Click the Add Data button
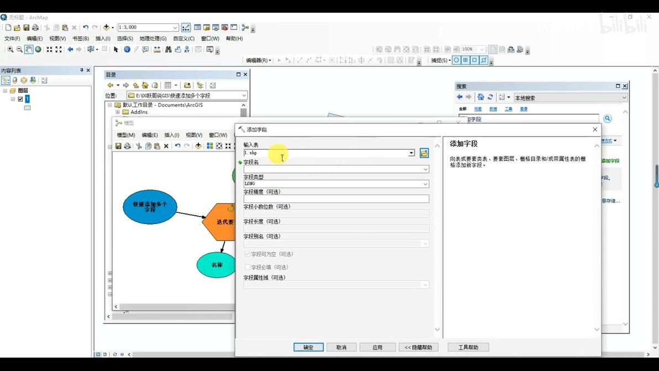This screenshot has height=371, width=659. pos(106,27)
